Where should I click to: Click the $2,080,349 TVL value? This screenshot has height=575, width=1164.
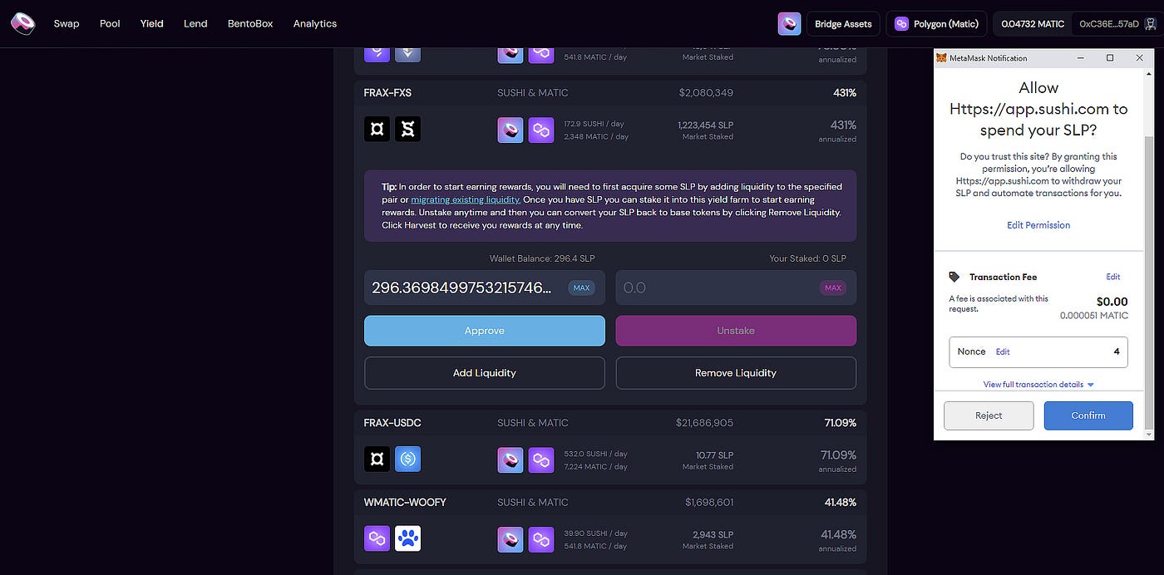point(706,93)
